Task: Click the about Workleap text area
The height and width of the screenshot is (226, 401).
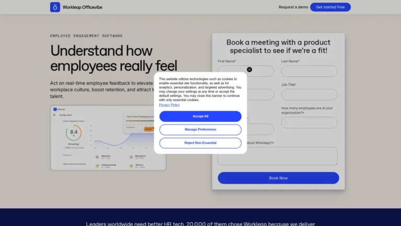Action: 278,156
